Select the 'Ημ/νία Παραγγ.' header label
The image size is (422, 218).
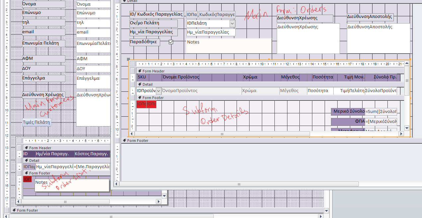(x=54, y=154)
